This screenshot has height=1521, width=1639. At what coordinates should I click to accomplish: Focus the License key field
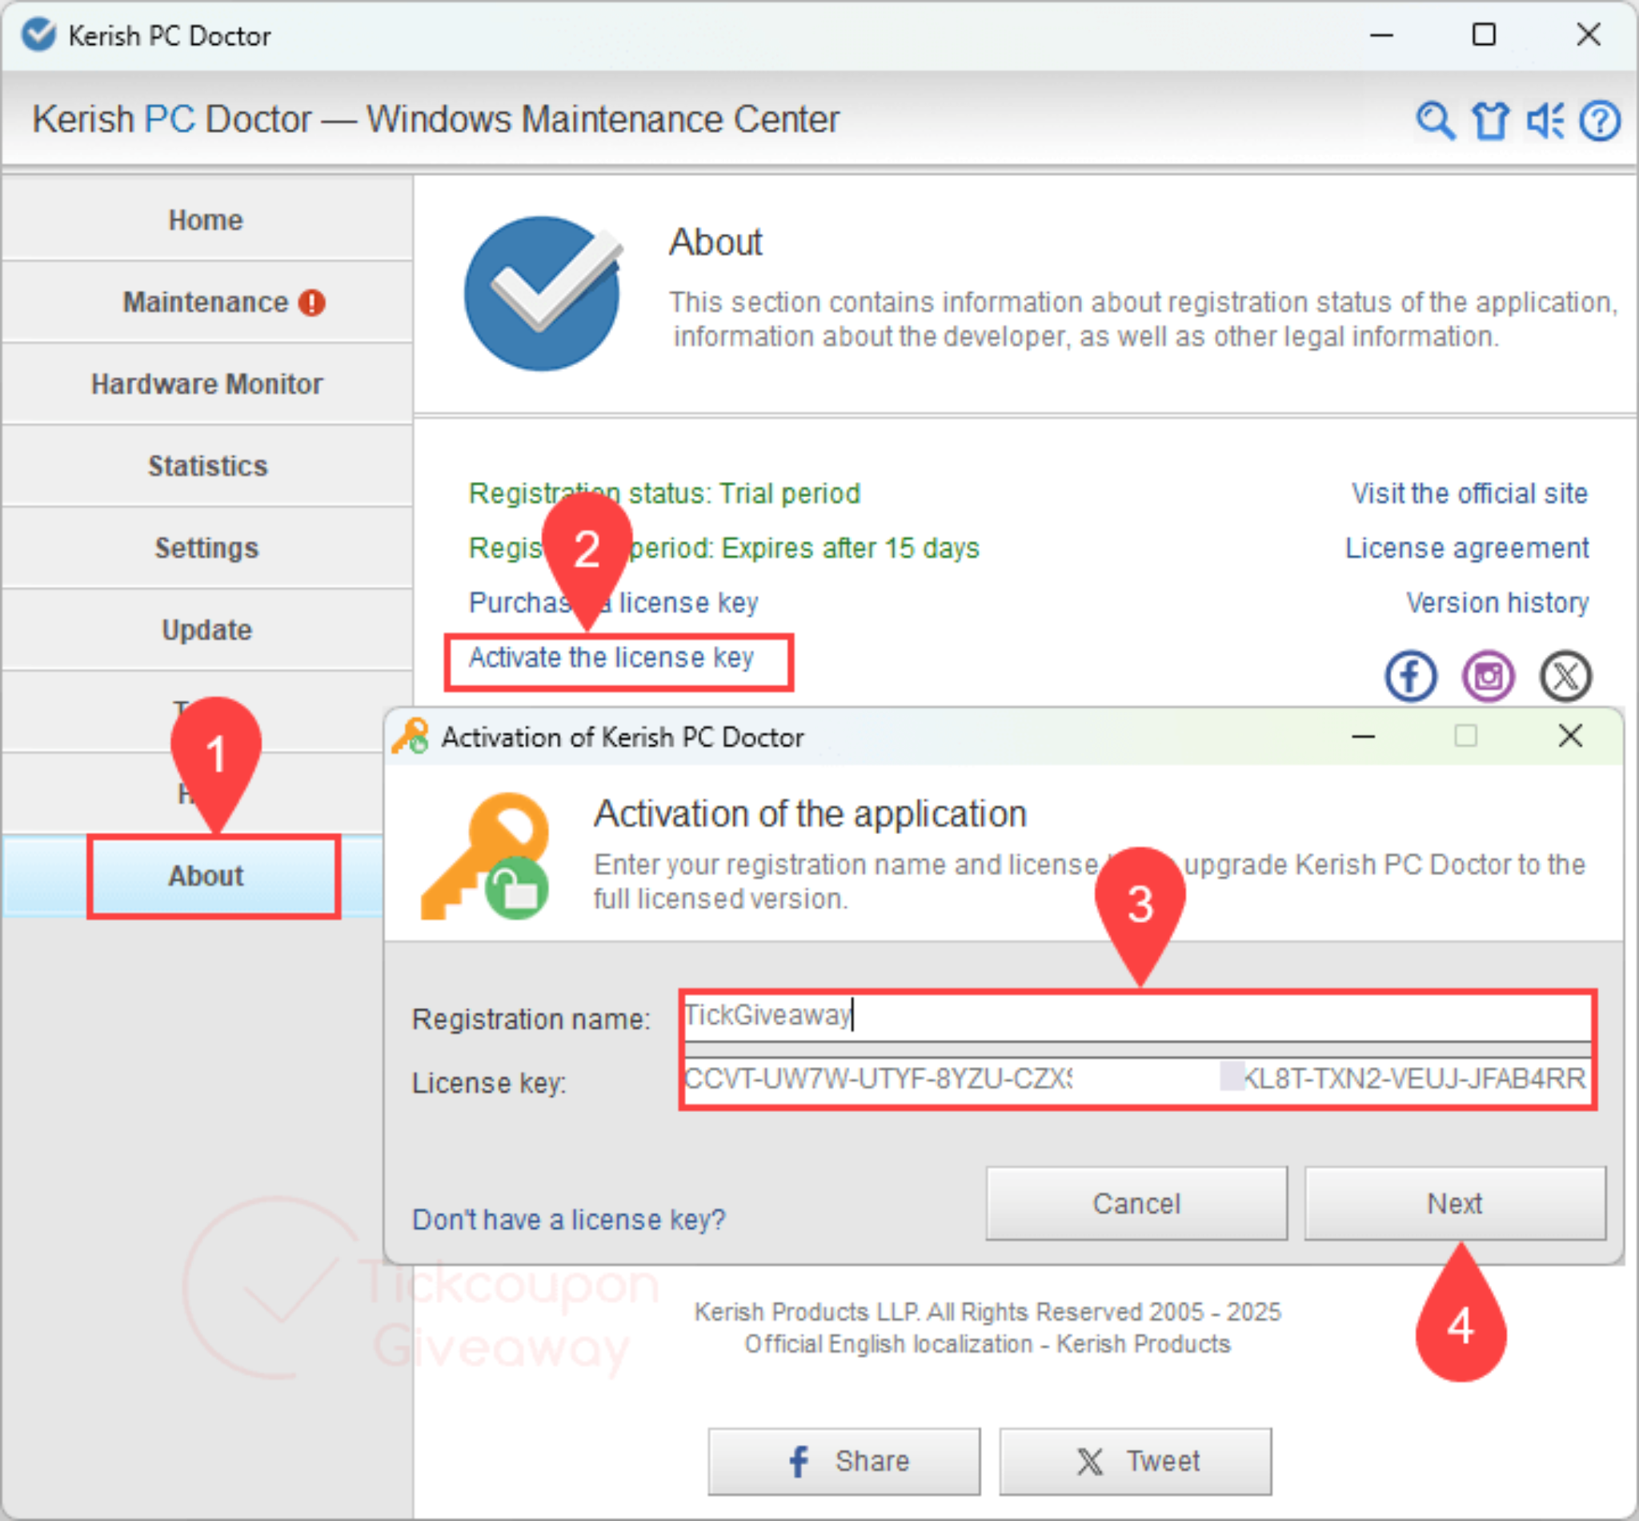pos(1136,1078)
